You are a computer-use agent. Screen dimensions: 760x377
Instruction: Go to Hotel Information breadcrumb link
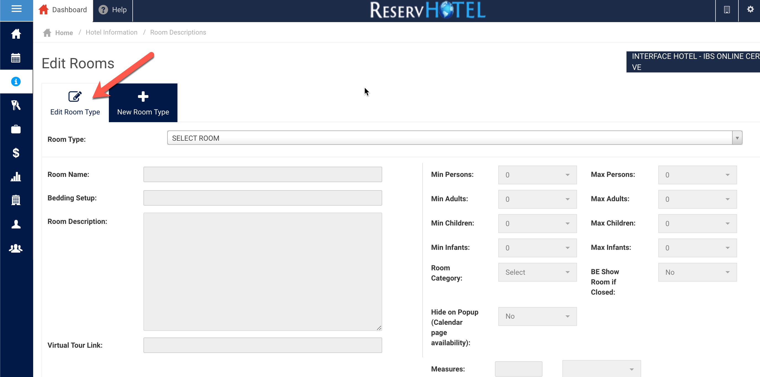[112, 32]
